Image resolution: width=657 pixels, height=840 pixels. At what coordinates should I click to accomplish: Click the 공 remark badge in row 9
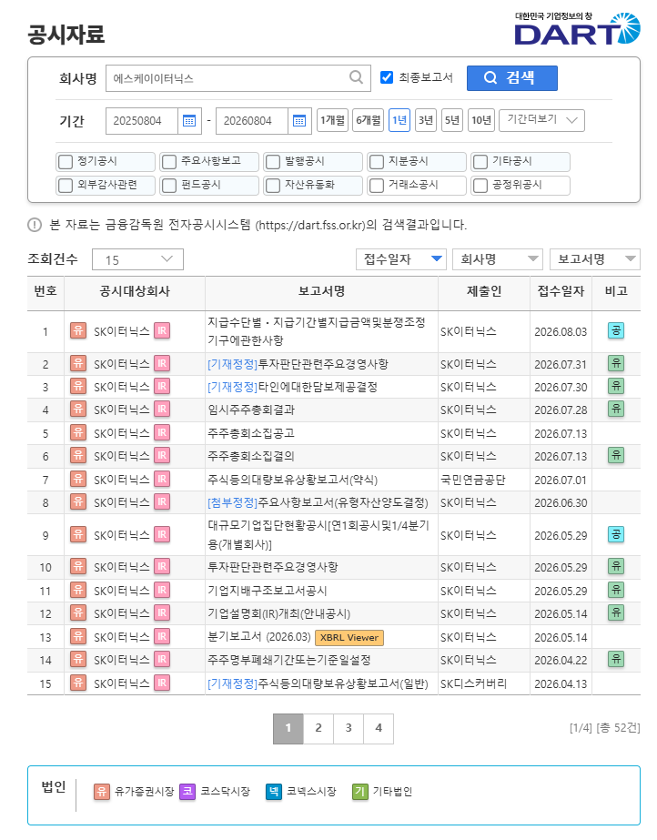tap(616, 534)
